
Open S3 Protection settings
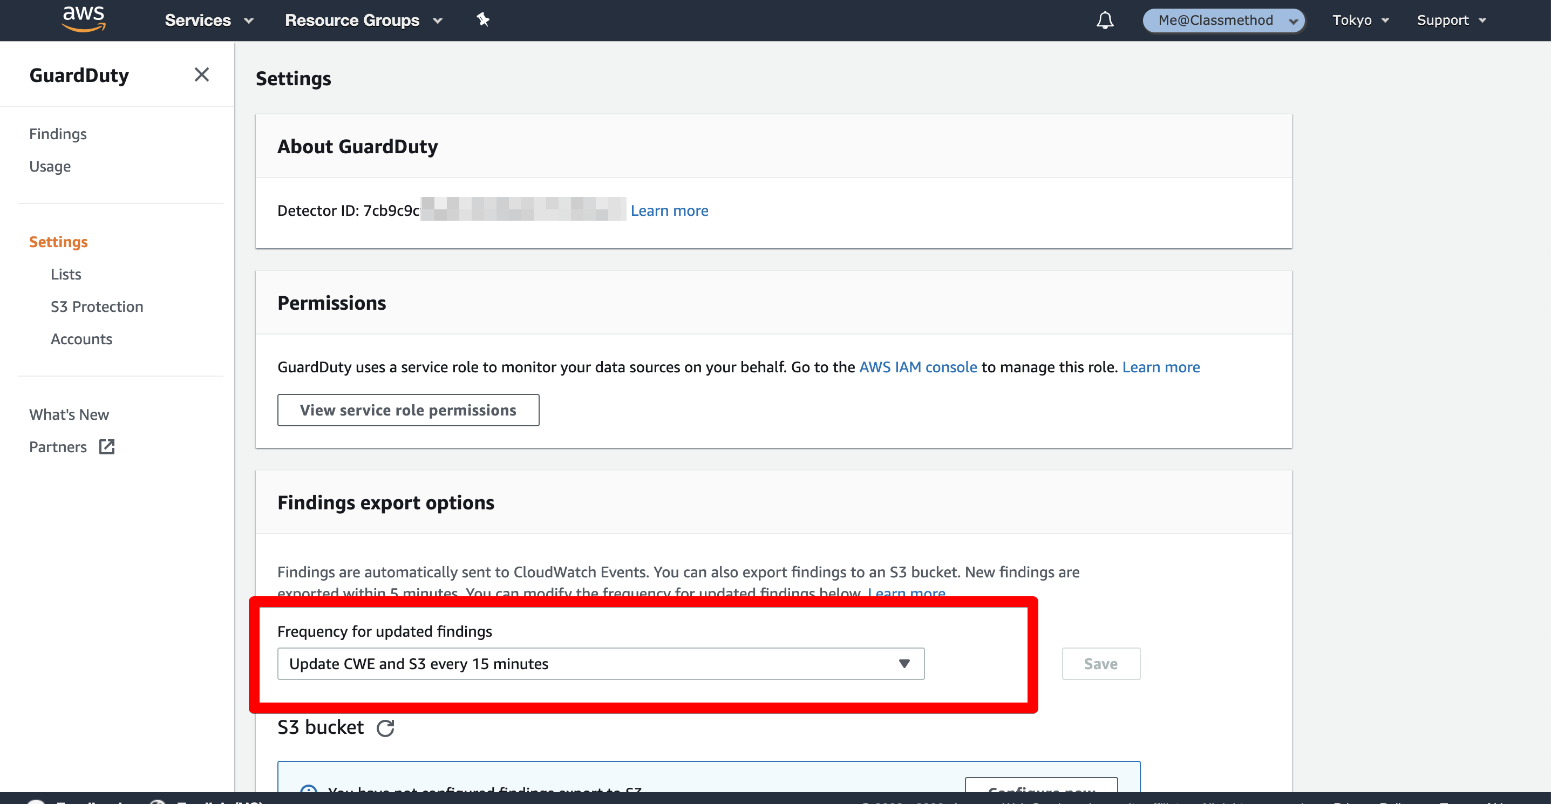point(97,307)
